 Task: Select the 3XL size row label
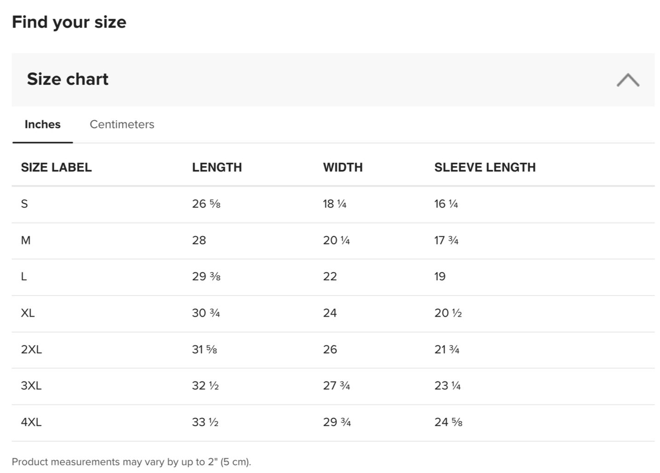(31, 386)
